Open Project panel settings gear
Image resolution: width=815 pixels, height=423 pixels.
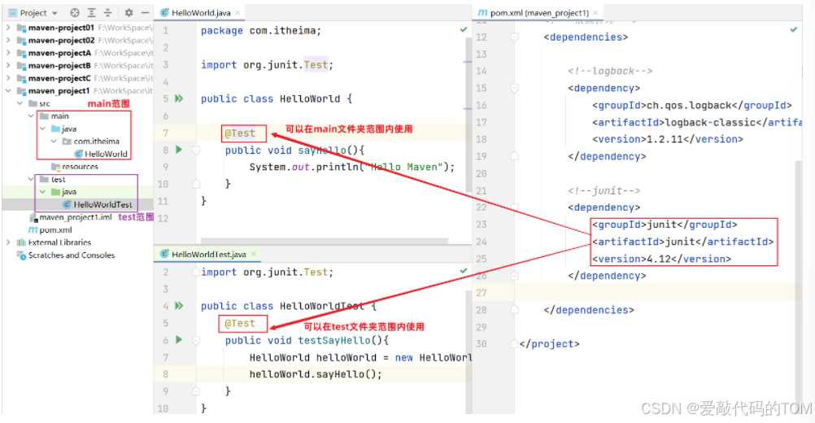coord(129,12)
